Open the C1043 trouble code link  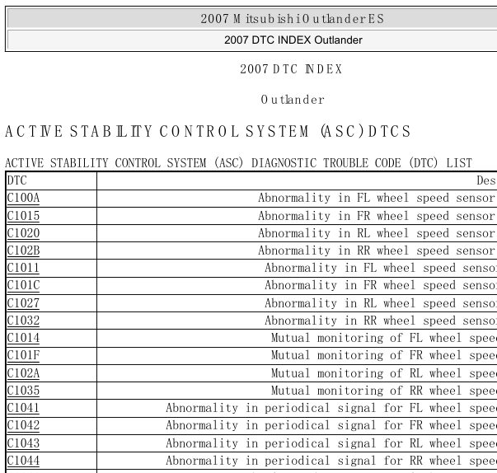tap(23, 443)
